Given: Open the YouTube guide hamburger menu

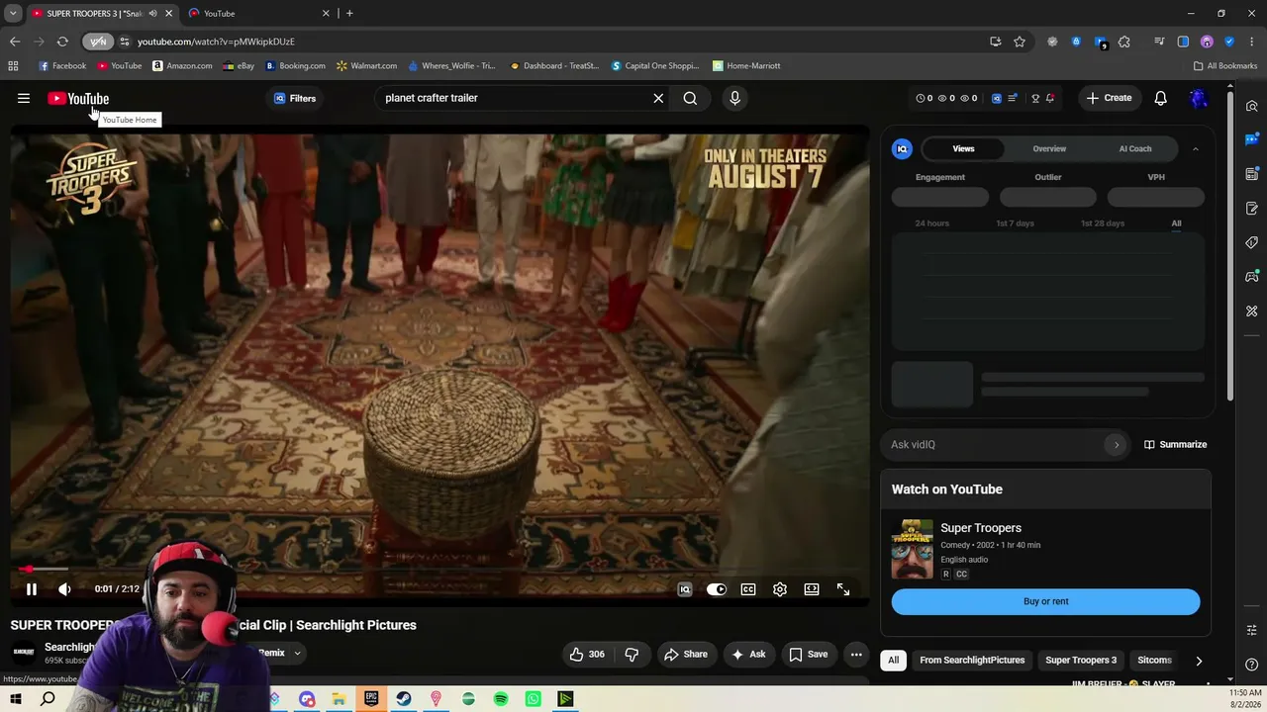Looking at the screenshot, I should [24, 98].
